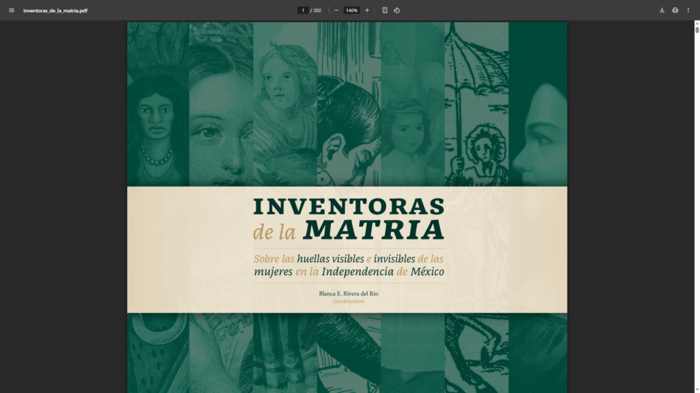Image resolution: width=700 pixels, height=393 pixels.
Task: Click the subtitle line 'Sobre las huellas visibles'
Action: point(349,259)
